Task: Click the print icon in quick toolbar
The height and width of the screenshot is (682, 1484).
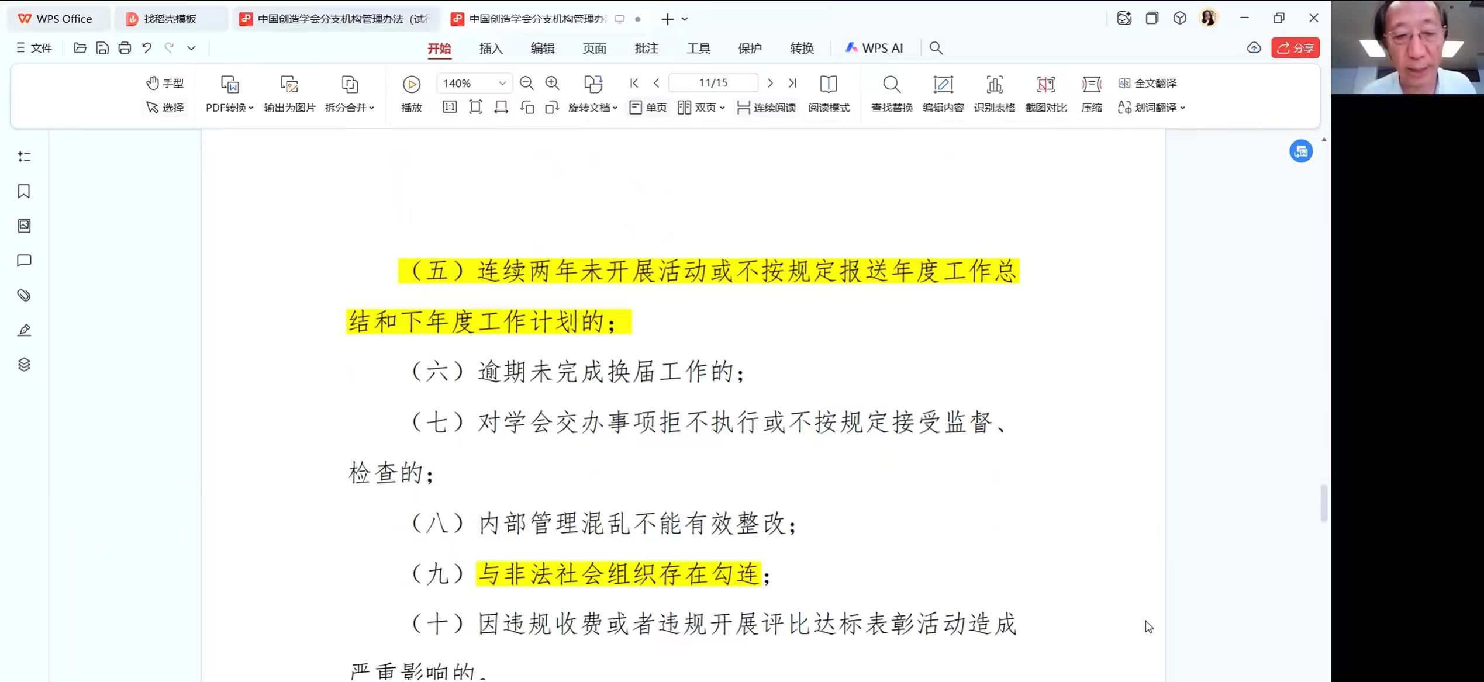Action: point(125,48)
